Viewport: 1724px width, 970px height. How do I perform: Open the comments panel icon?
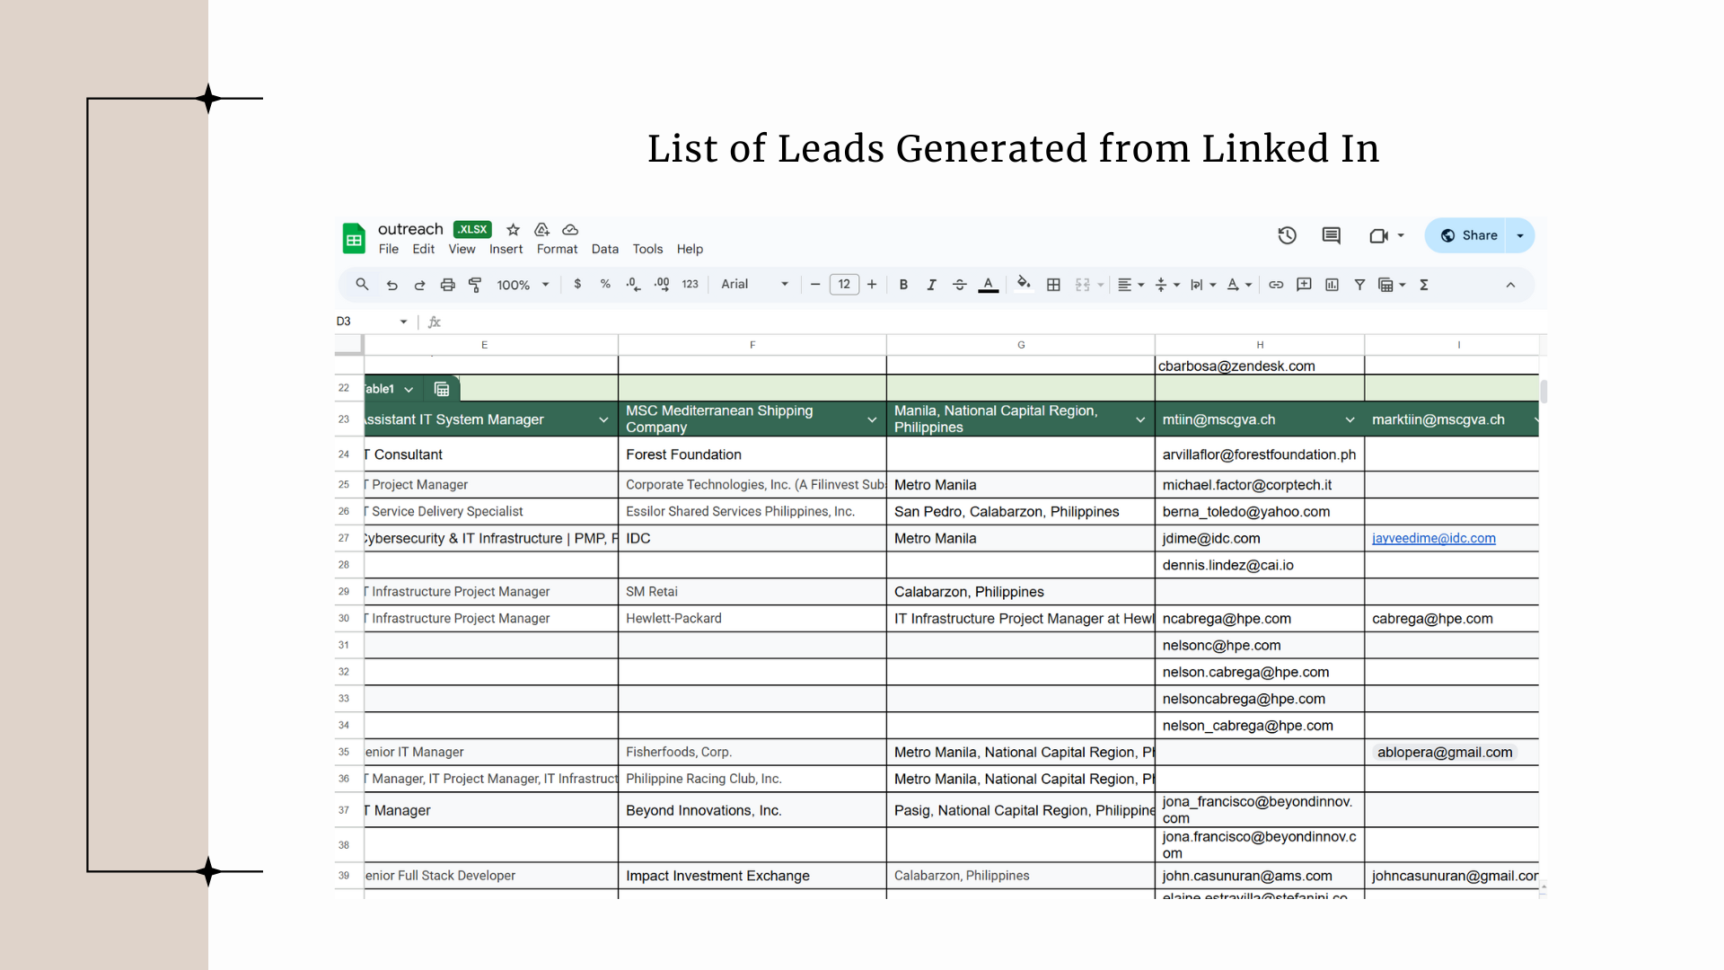1331,235
